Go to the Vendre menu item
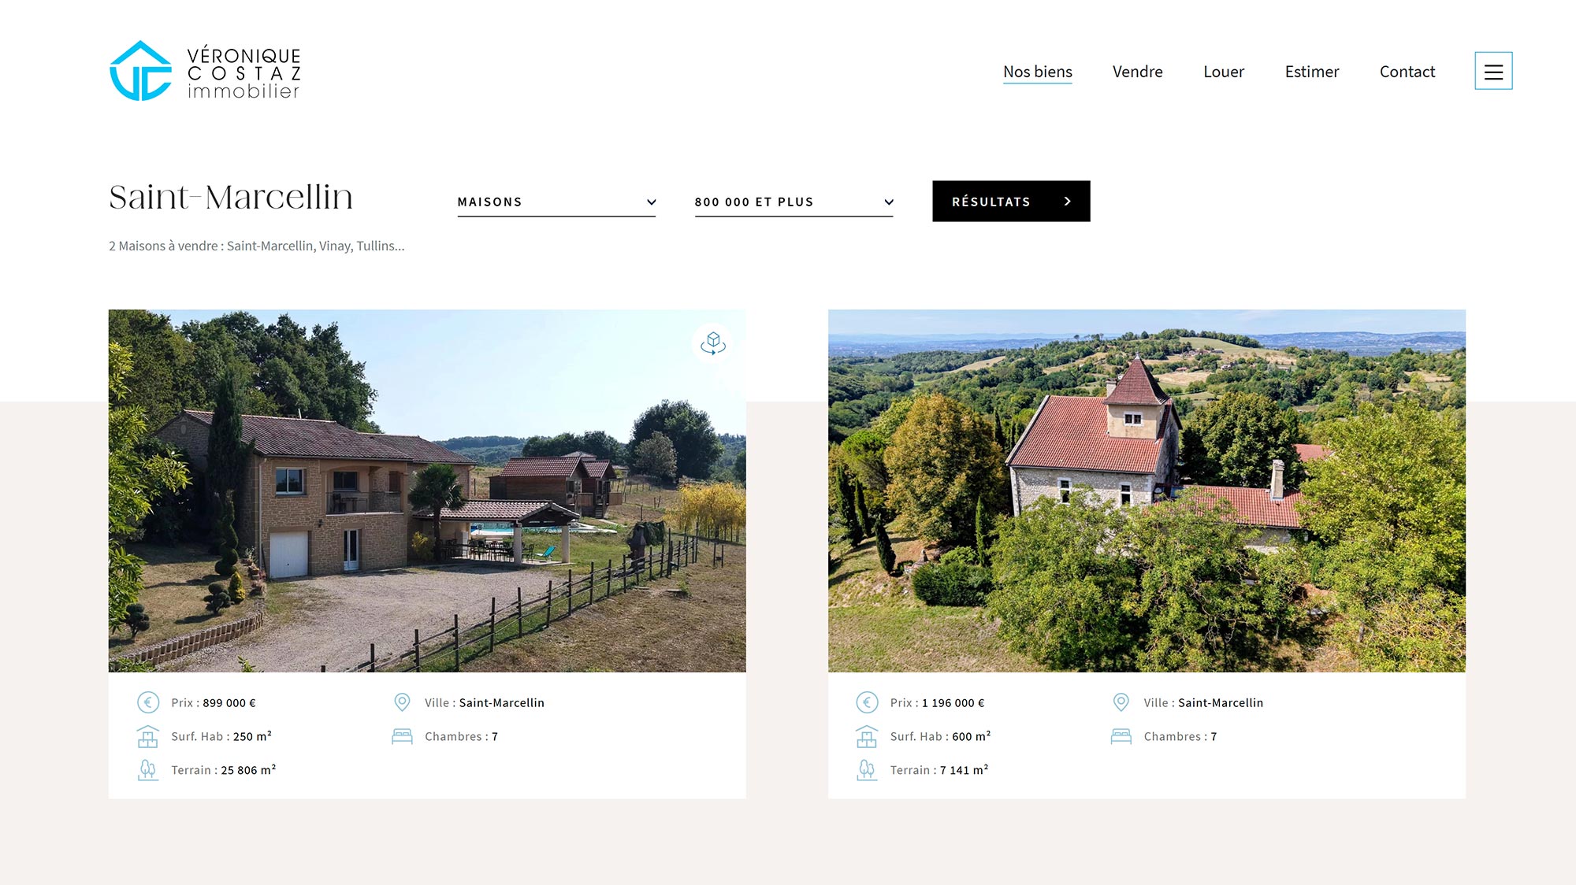Screen dimensions: 1576x885 (1137, 72)
